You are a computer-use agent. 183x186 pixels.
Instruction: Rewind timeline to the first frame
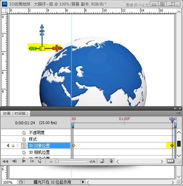pyautogui.click(x=5, y=161)
